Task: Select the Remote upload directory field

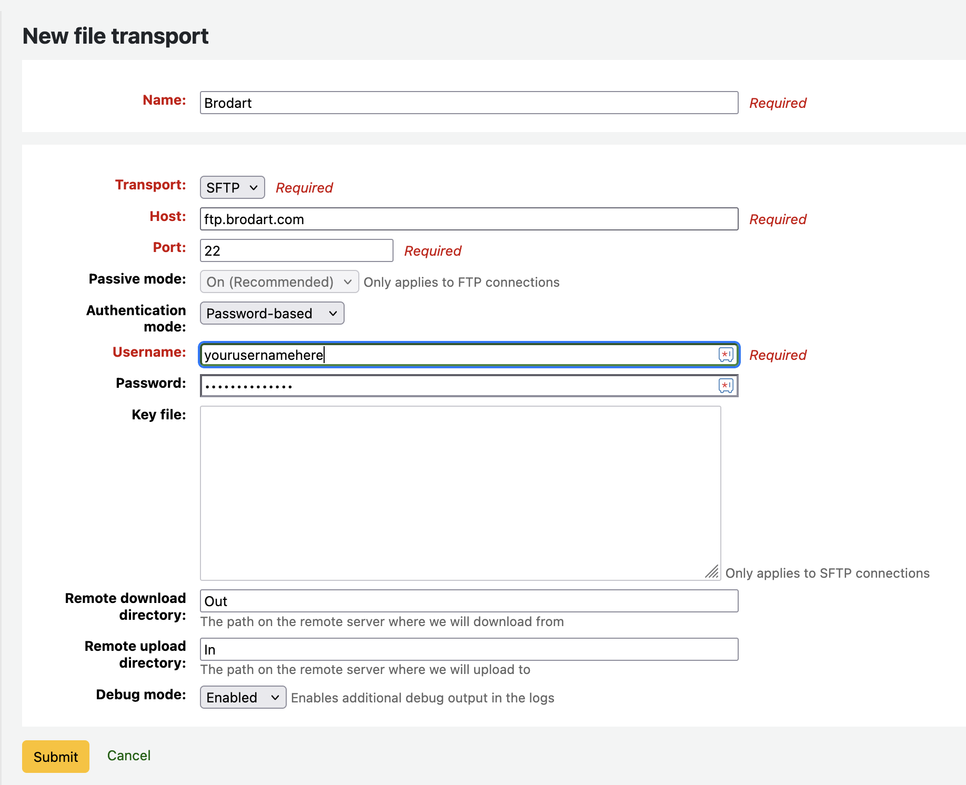Action: click(468, 650)
